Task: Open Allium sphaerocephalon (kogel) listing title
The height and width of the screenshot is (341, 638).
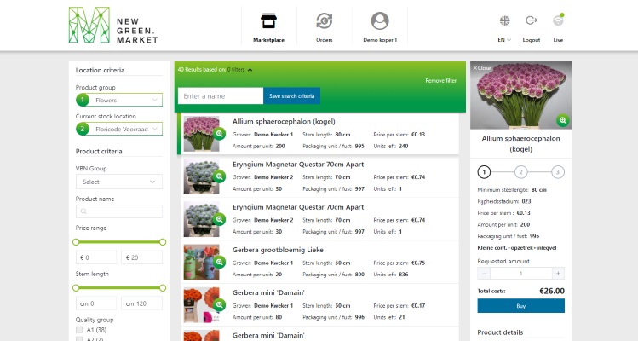Action: pos(284,121)
